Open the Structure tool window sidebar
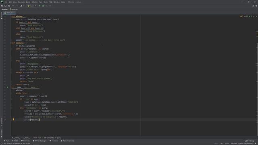Screen dimensions: 258x145 (x=2, y=122)
